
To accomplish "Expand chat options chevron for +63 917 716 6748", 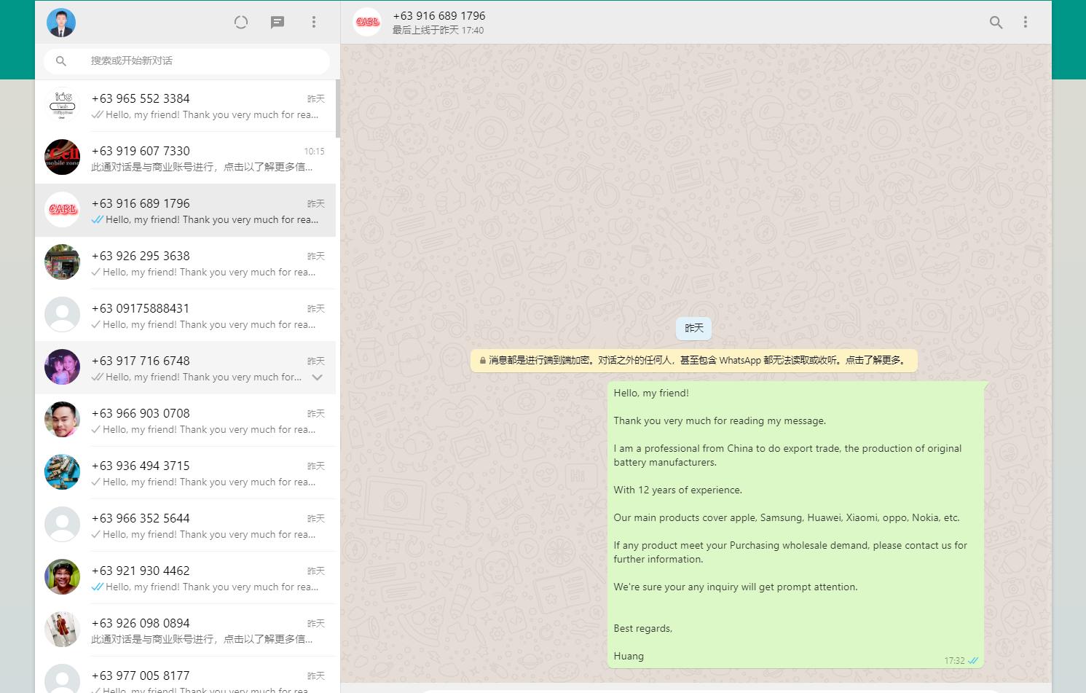I will point(317,377).
